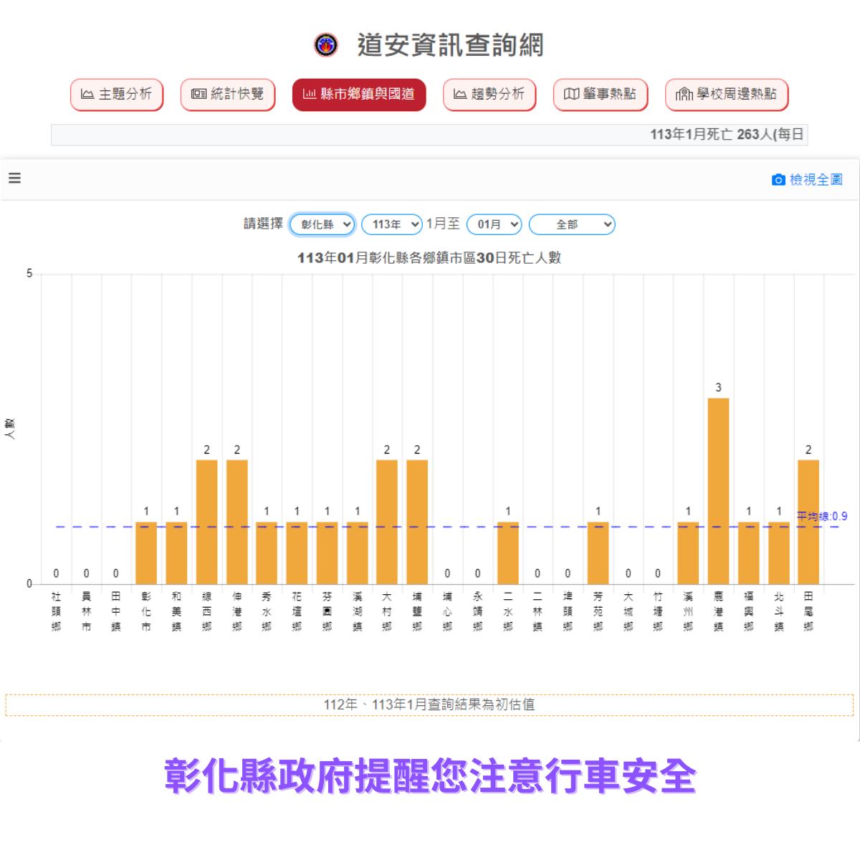Click the 彰化市 bar in the chart
The height and width of the screenshot is (860, 860).
point(146,553)
